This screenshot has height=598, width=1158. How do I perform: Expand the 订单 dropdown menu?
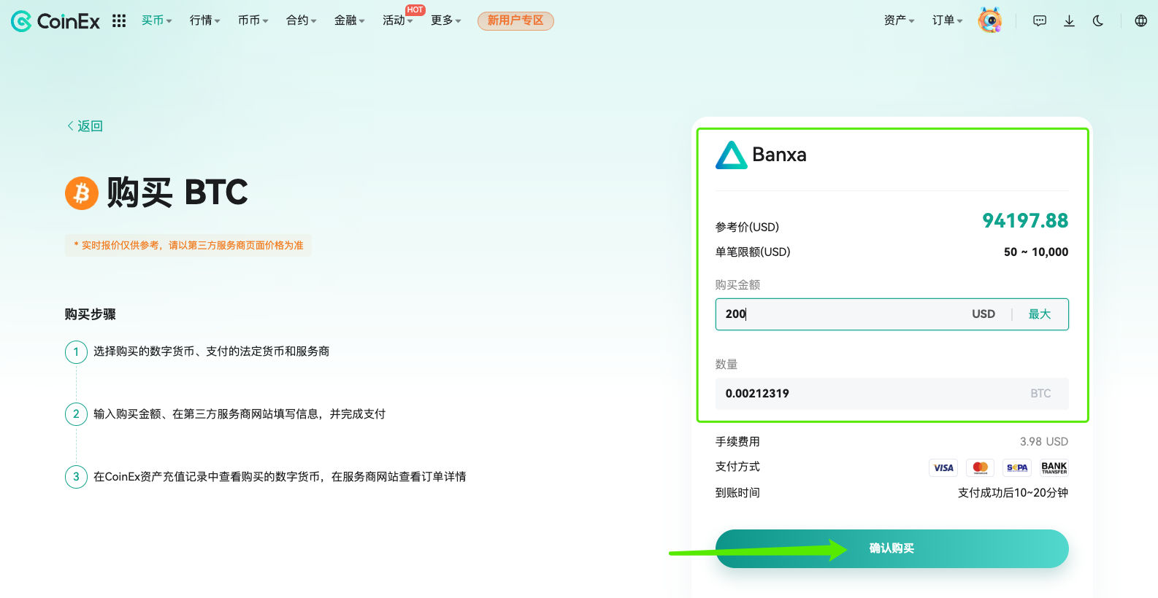pyautogui.click(x=947, y=20)
